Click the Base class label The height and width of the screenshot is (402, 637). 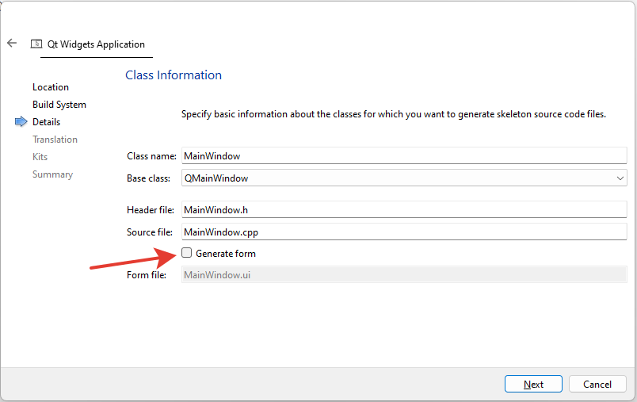pyautogui.click(x=148, y=178)
